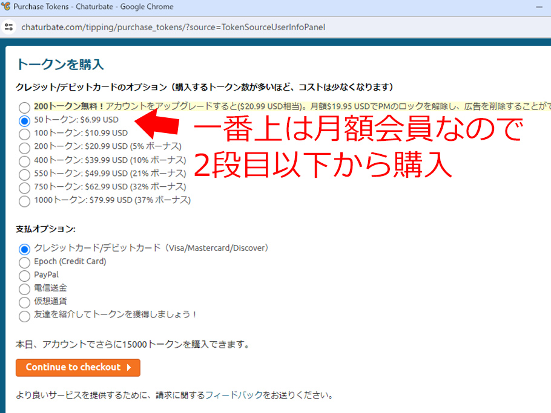Viewport: 551px width, 413px height.
Task: Pick the 400 tokens $39.99 USD option
Action: pos(24,161)
